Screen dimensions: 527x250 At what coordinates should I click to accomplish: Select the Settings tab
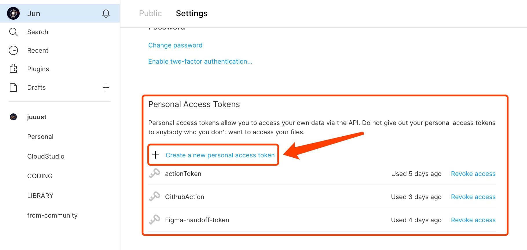point(192,13)
